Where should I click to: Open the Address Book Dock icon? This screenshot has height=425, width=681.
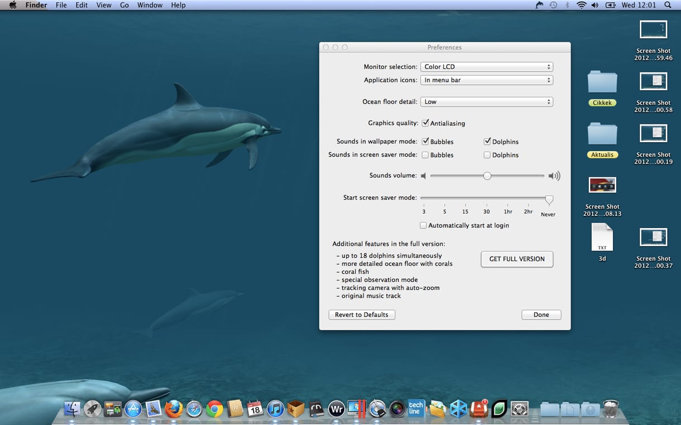(x=235, y=409)
